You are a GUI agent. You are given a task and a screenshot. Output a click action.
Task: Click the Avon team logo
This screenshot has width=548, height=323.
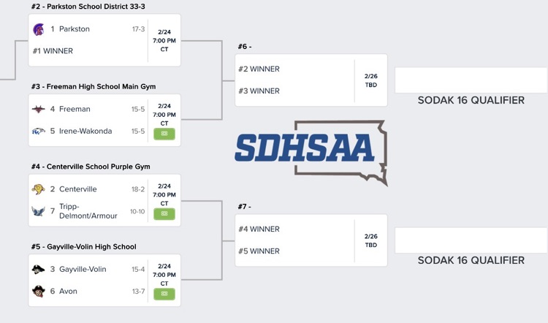click(39, 292)
